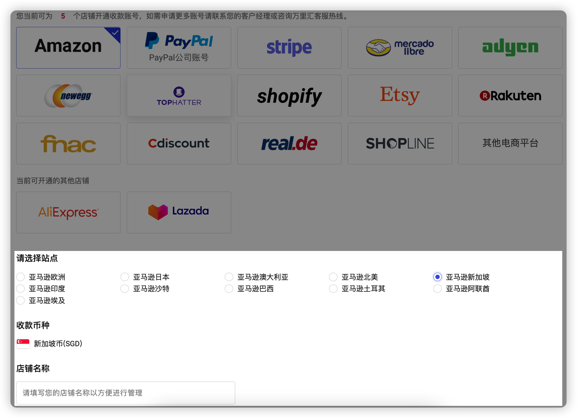Select the Adyen logo tile

pos(510,48)
